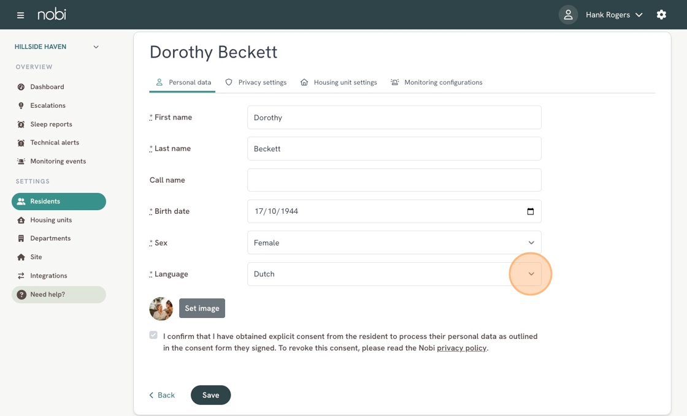Click the resident's profile photo thumbnail
This screenshot has height=416, width=687.
[x=161, y=309]
